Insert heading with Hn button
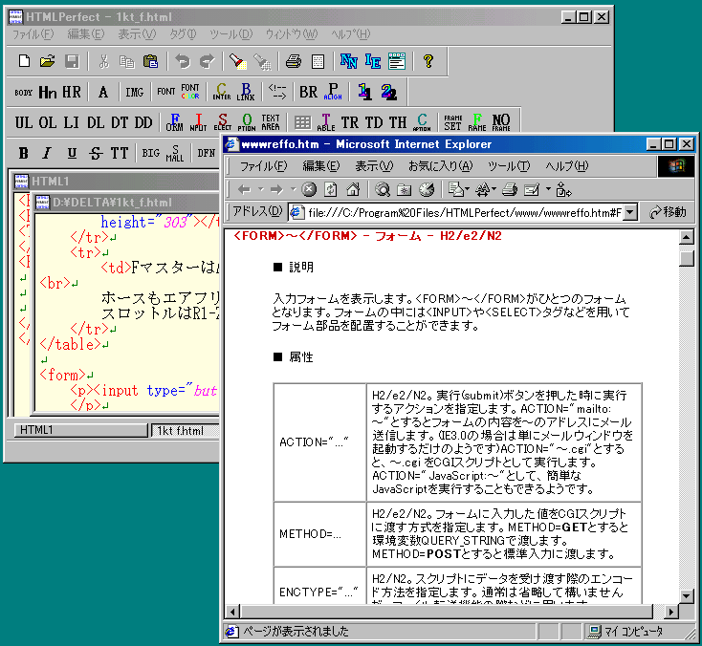Image resolution: width=702 pixels, height=646 pixels. [48, 92]
